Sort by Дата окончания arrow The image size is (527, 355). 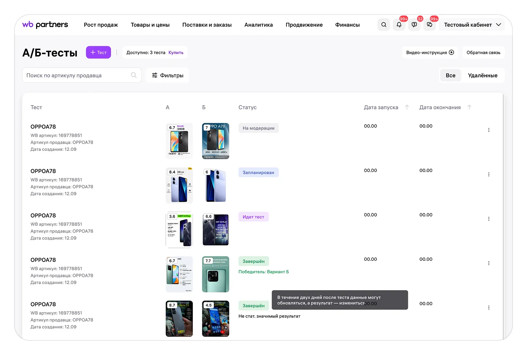point(469,107)
